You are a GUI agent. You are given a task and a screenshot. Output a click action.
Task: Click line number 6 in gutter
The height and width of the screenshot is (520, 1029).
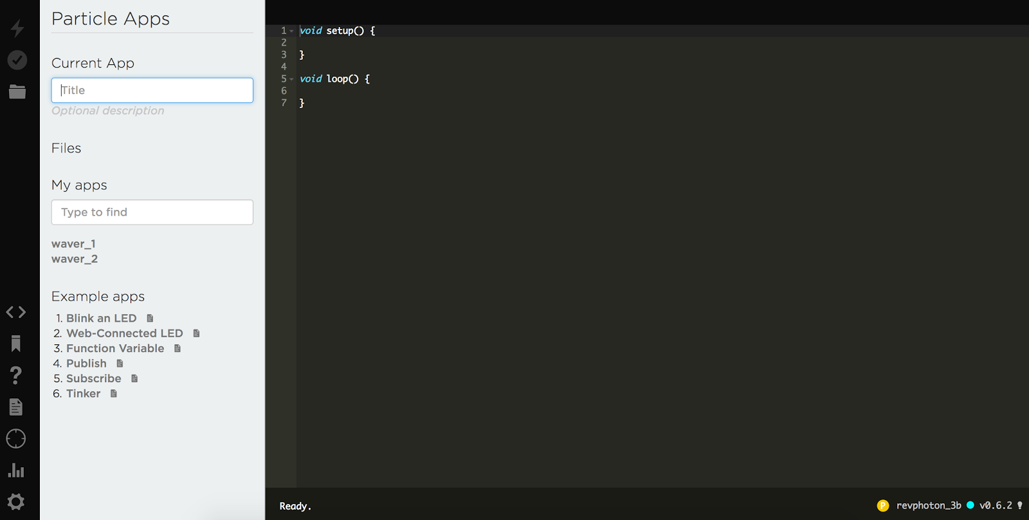click(x=284, y=91)
